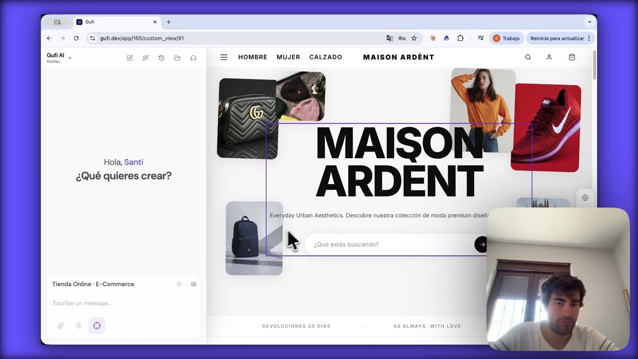The image size is (638, 359).
Task: Click the red Nike sneaker image
Action: pos(547,128)
